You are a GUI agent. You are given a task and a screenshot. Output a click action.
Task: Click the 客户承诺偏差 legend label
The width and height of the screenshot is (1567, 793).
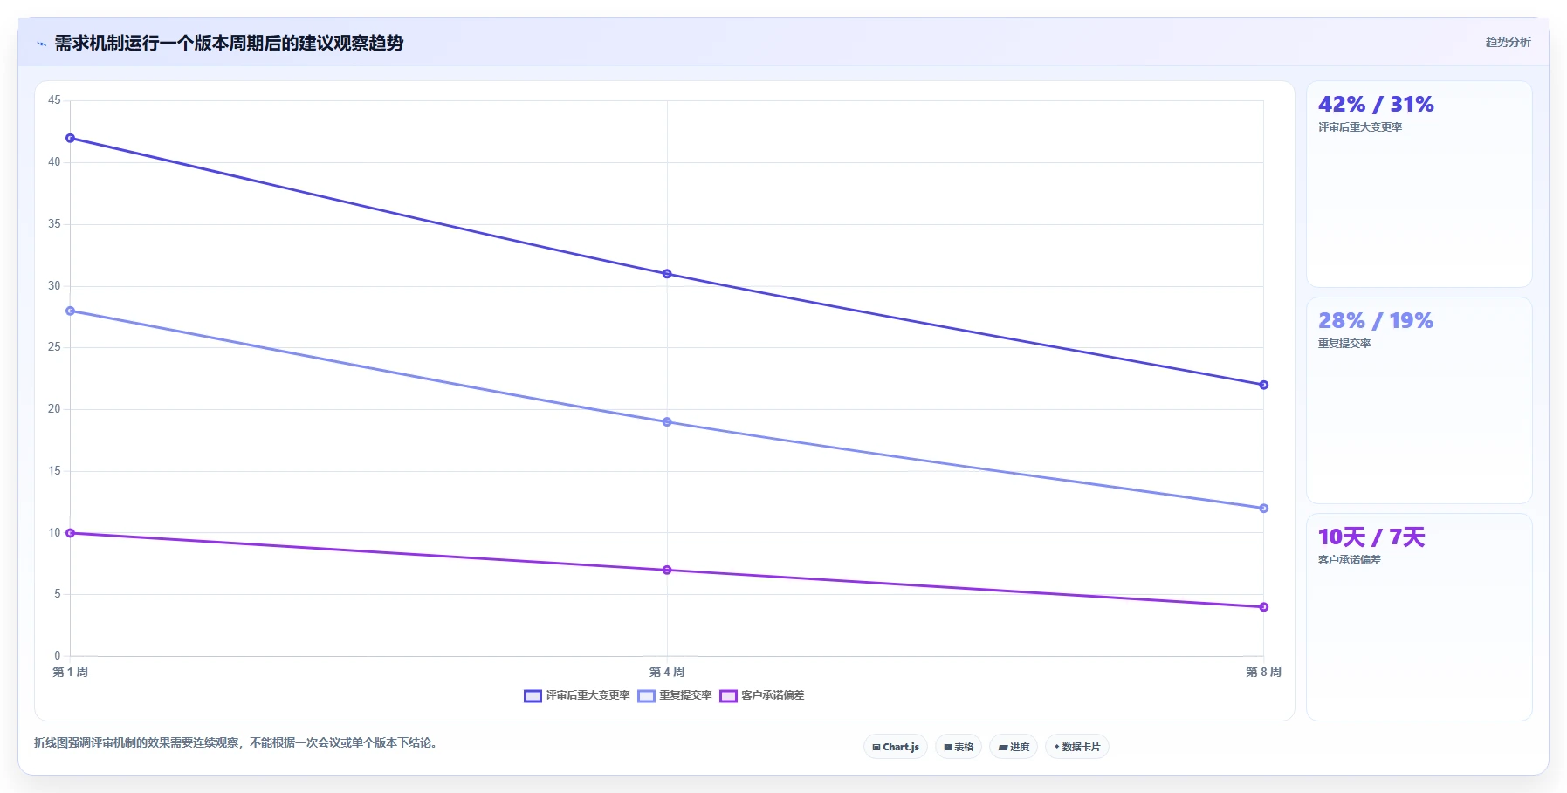coord(773,695)
